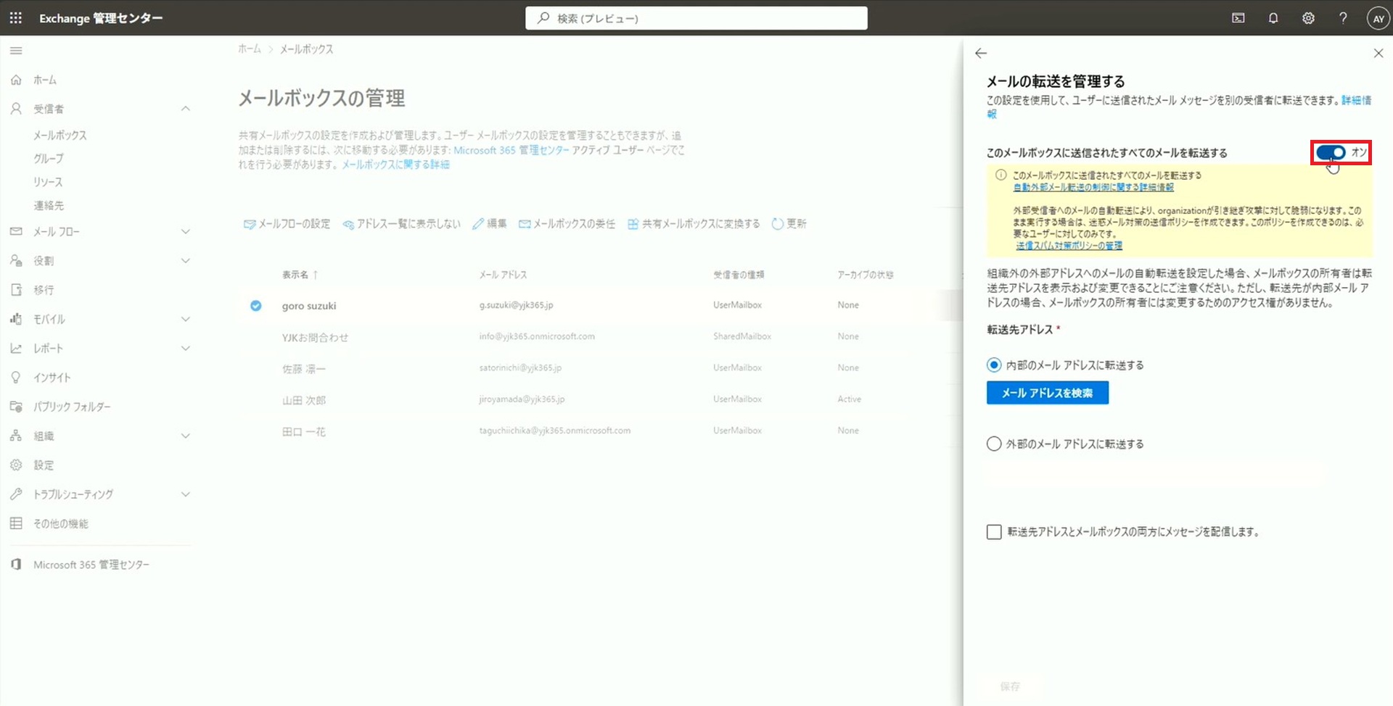Screen dimensions: 1393x706
Task: Open グループ in the sidebar
Action: click(49, 159)
